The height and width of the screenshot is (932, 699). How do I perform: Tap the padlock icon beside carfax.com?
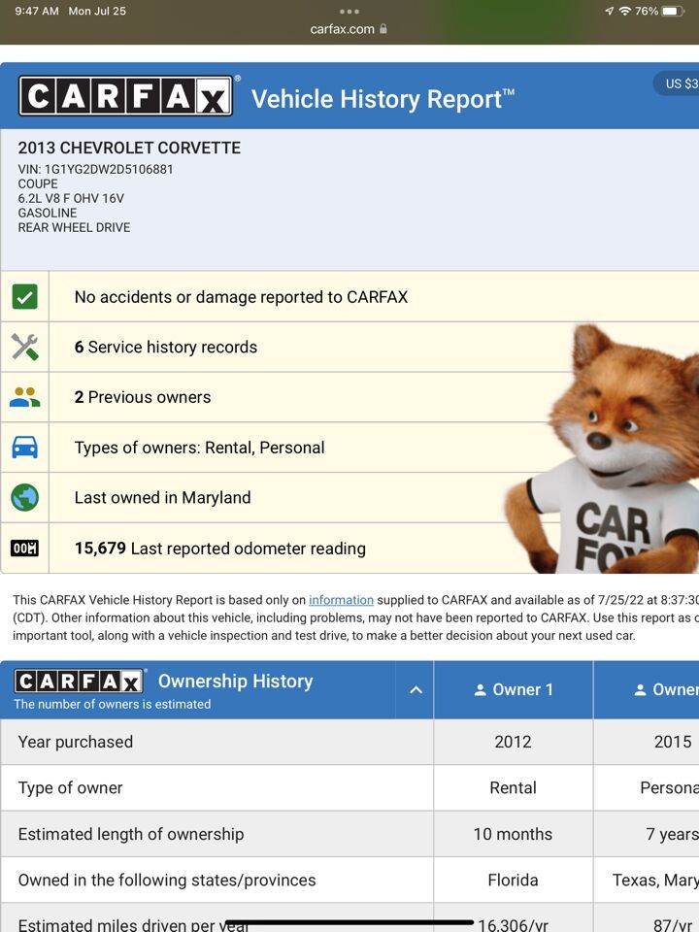click(x=383, y=29)
